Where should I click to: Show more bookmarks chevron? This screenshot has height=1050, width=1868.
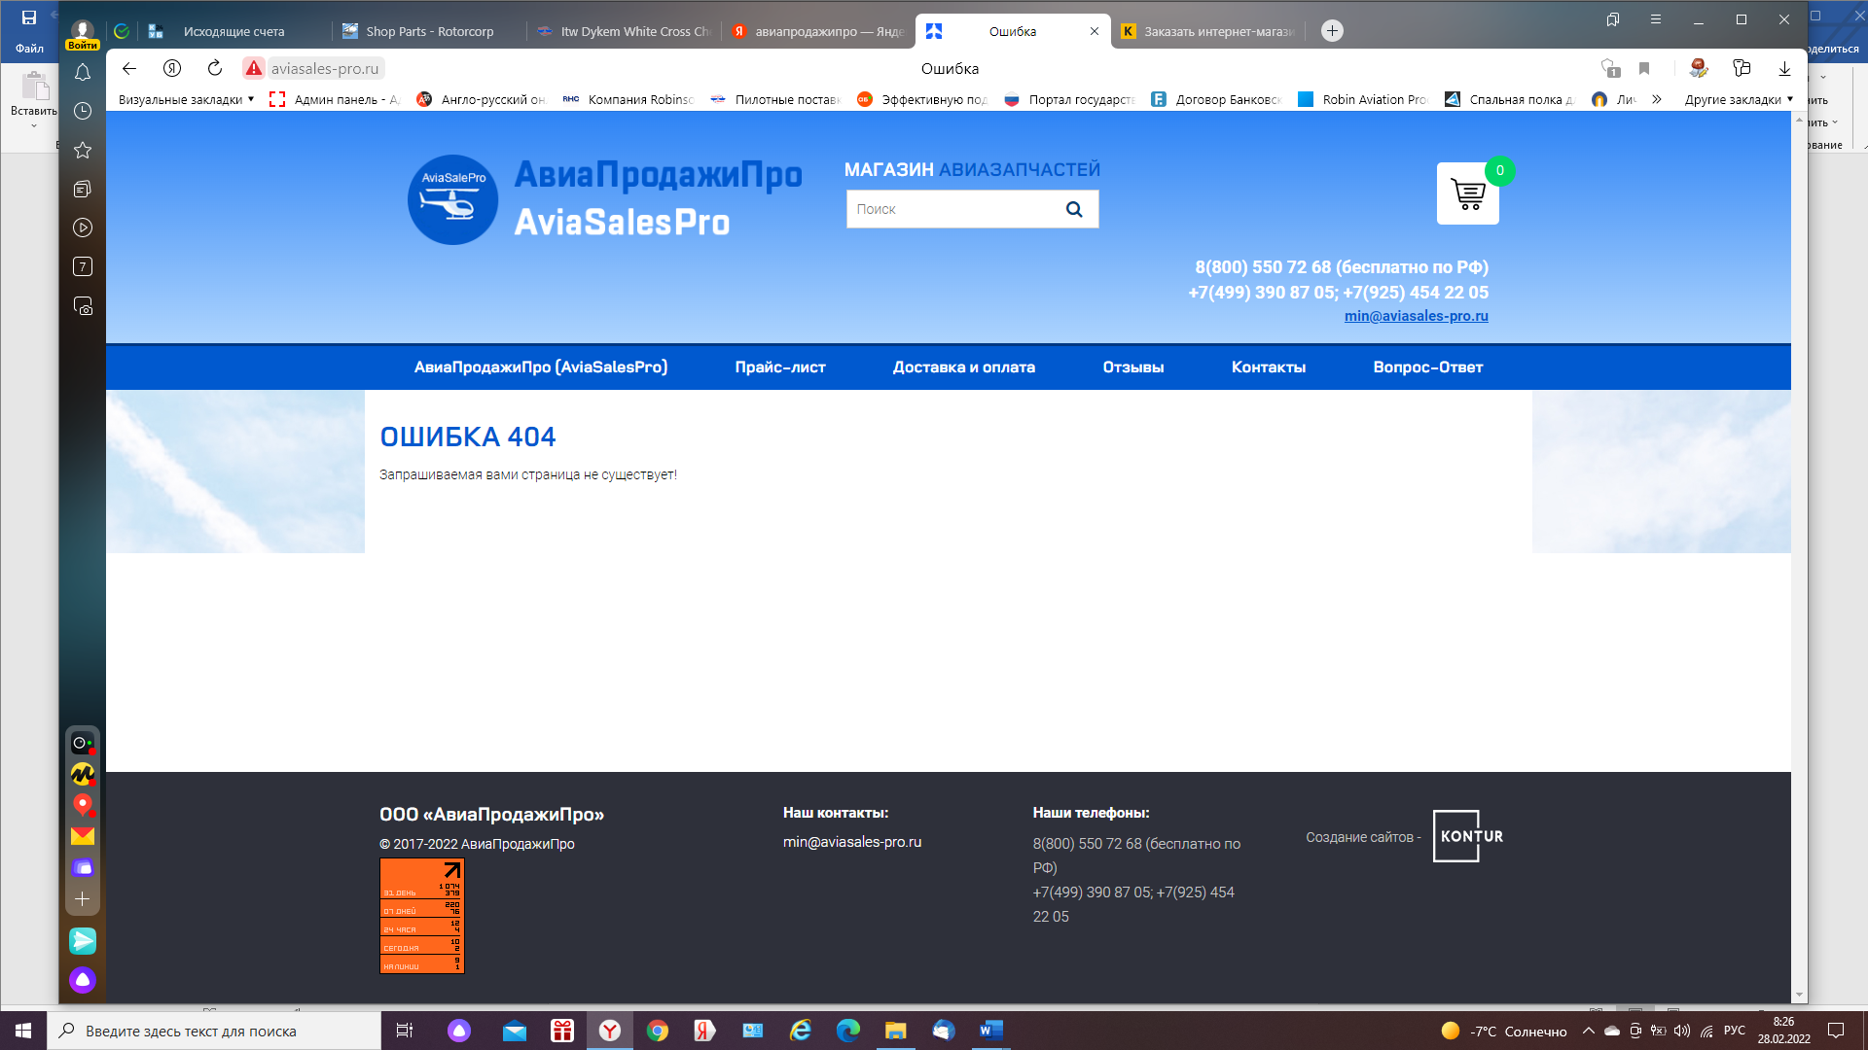pyautogui.click(x=1657, y=99)
